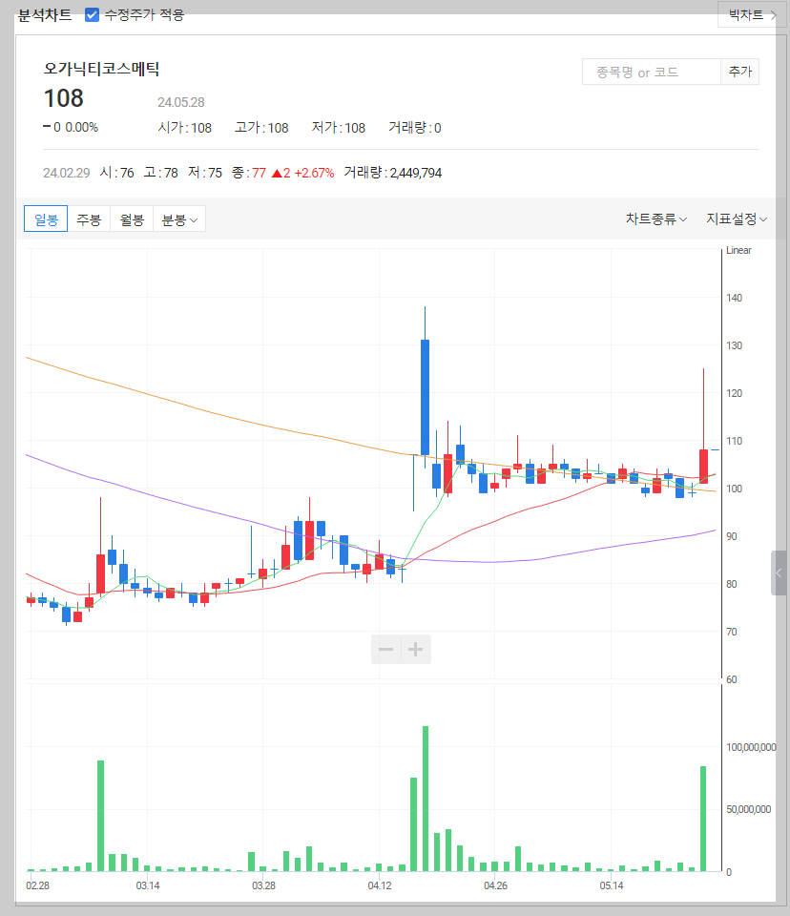Click the 03.14 date axis label
790x916 pixels.
click(148, 885)
